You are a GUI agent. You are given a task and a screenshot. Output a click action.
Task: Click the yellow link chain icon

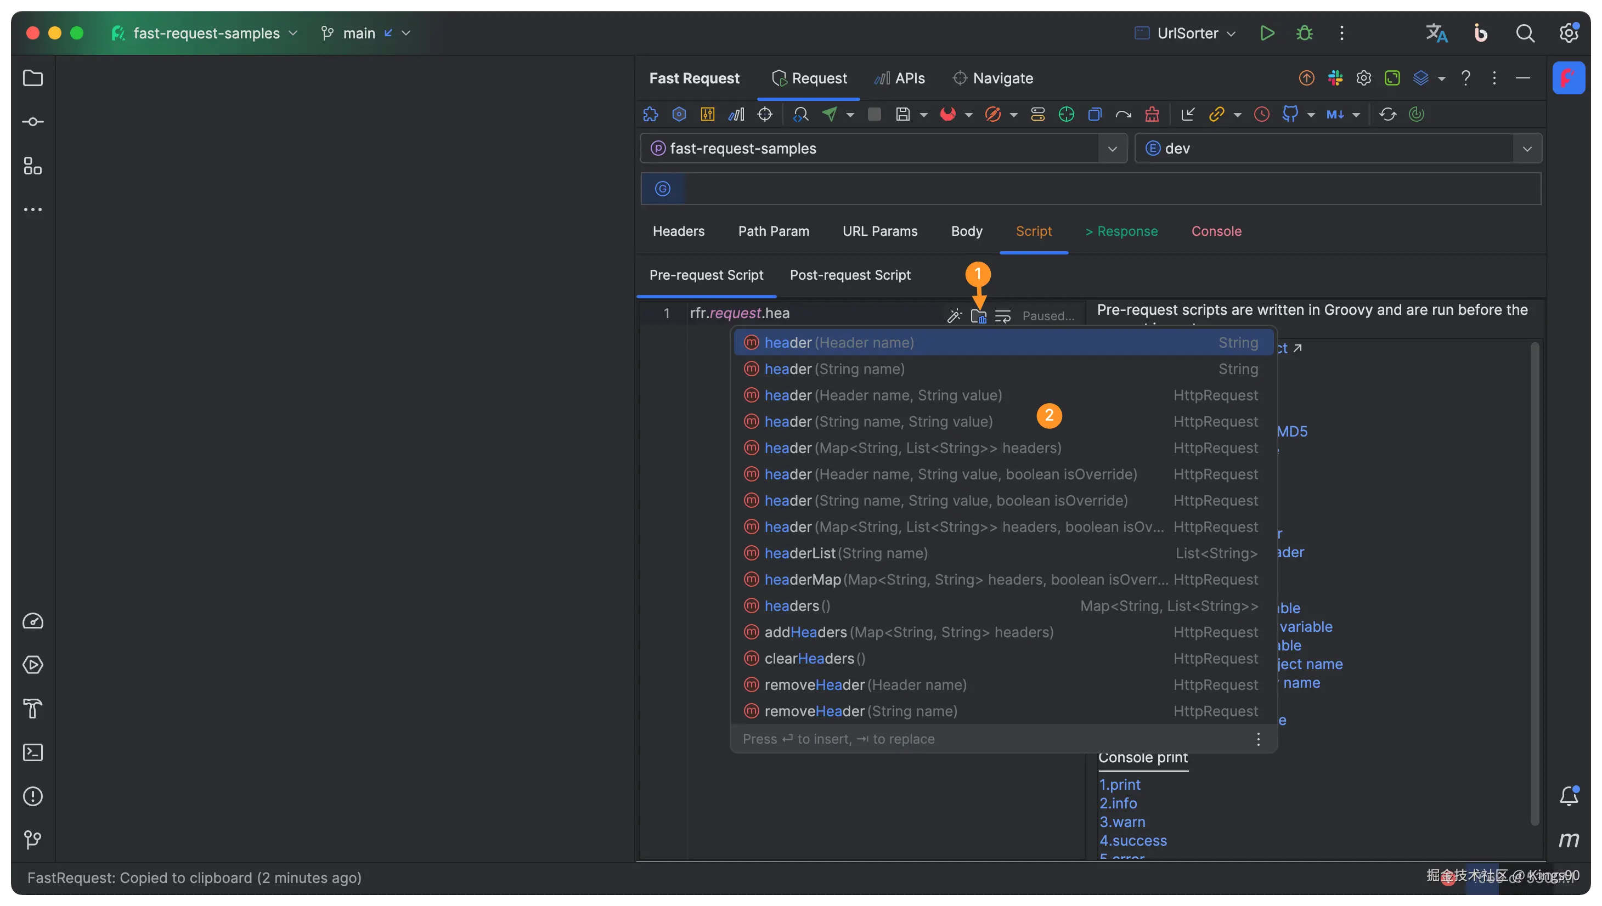point(1217,114)
